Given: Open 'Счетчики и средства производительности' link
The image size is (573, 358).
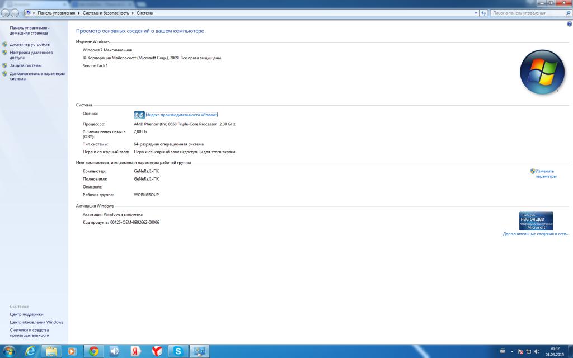Looking at the screenshot, I should [x=29, y=332].
